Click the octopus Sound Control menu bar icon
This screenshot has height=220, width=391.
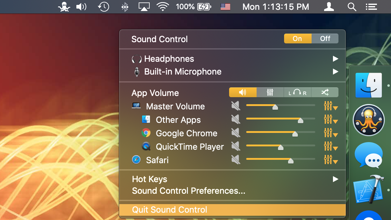tap(64, 6)
